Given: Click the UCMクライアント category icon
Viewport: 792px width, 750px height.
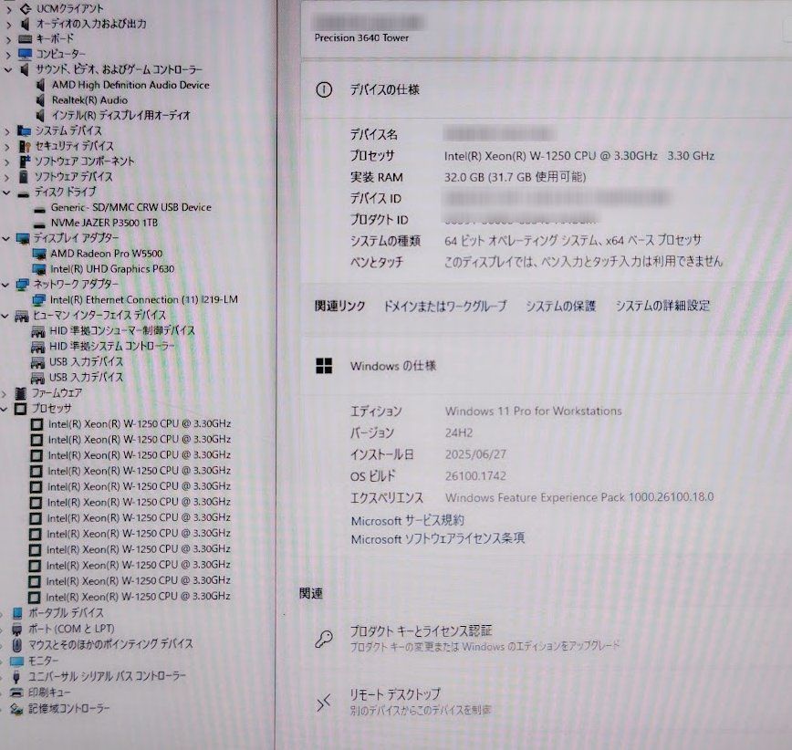Looking at the screenshot, I should pyautogui.click(x=26, y=8).
